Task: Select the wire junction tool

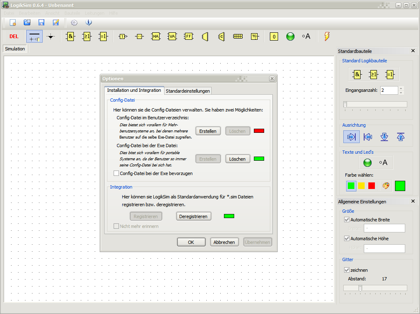Action: (x=50, y=36)
